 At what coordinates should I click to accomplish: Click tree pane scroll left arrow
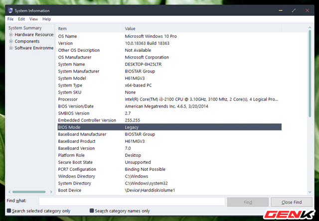[9, 192]
